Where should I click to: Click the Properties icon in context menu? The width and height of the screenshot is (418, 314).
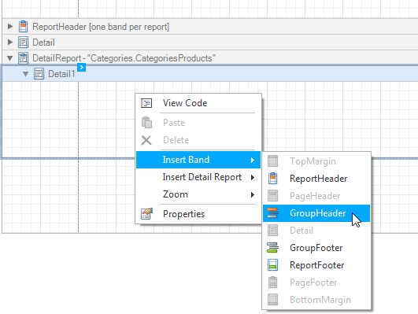click(146, 214)
